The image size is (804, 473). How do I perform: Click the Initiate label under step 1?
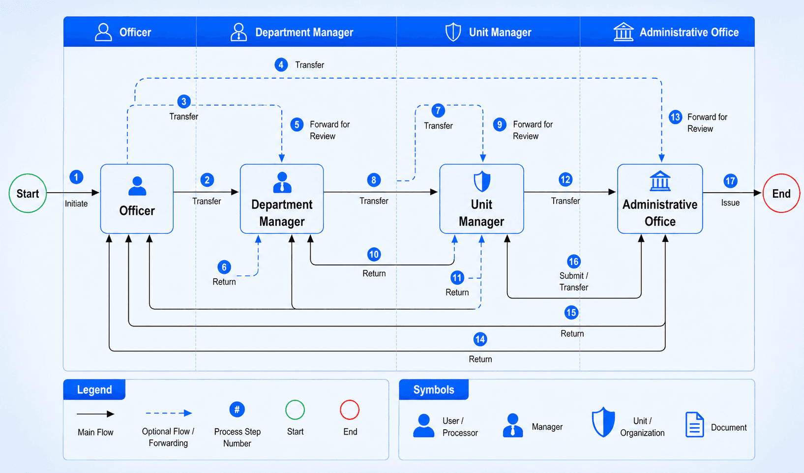tap(76, 204)
